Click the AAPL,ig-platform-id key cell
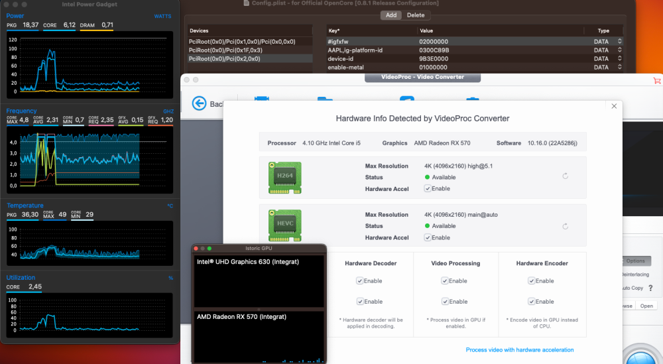 click(355, 50)
